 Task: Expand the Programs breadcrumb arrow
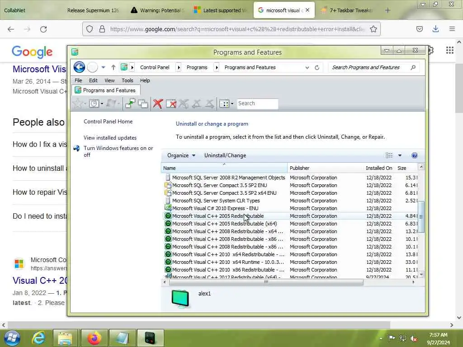click(x=217, y=68)
